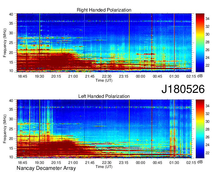Click the 00:45 tick on lower time axis
The width and height of the screenshot is (213, 172).
[x=158, y=163]
